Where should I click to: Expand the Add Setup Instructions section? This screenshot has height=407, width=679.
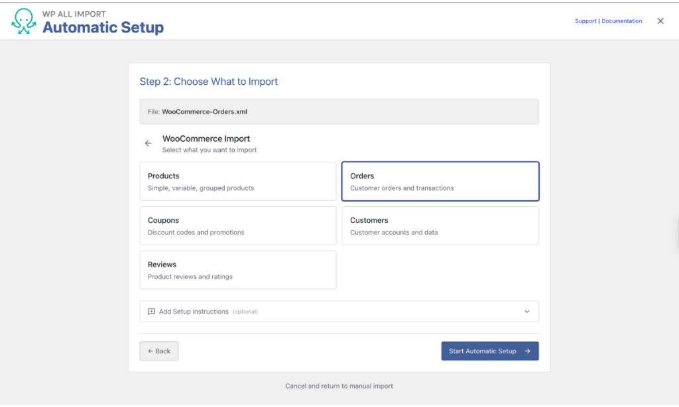339,312
